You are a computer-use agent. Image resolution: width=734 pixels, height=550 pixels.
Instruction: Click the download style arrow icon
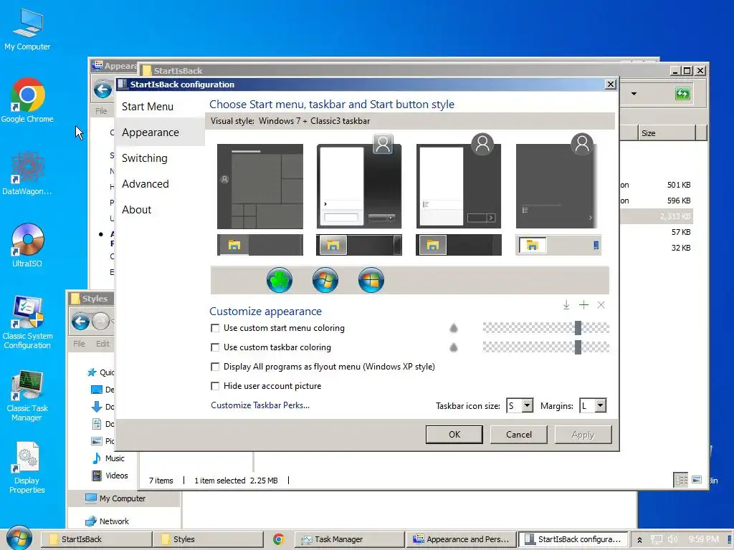click(x=566, y=305)
